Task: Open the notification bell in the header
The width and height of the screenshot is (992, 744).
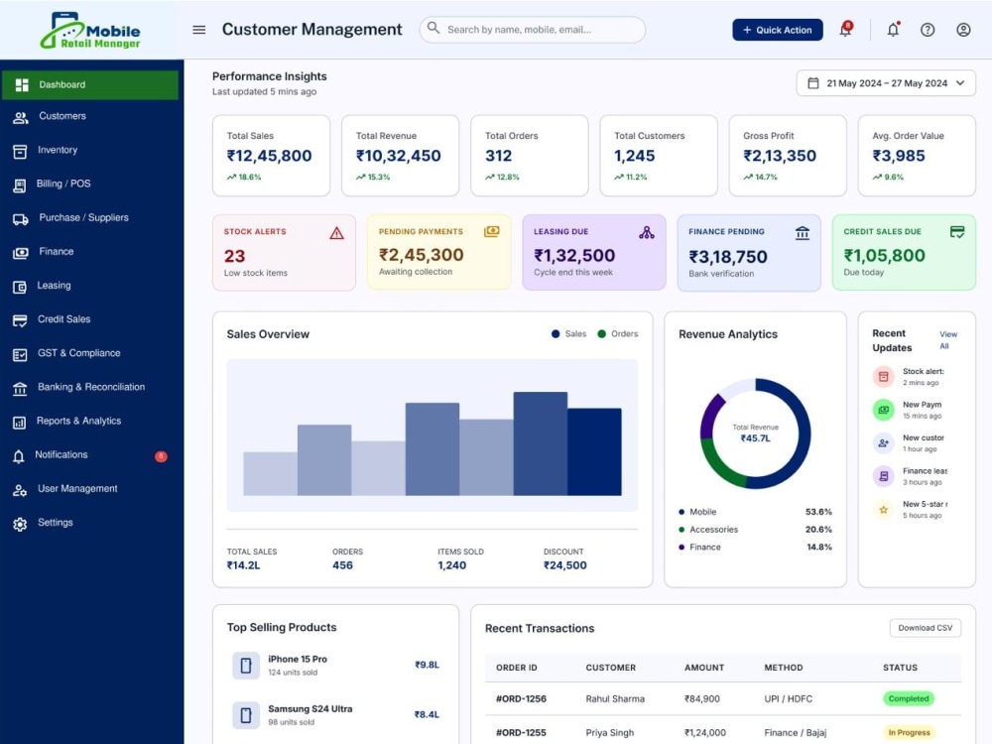Action: 893,29
